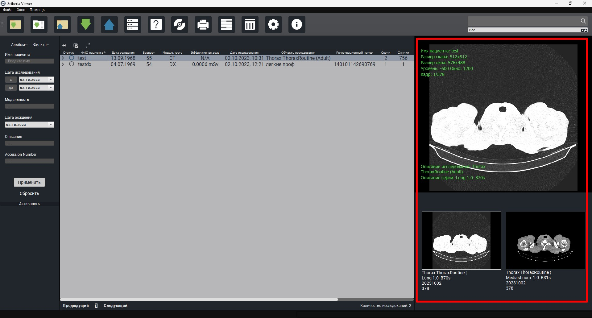Sort by Модальность column header

point(172,53)
